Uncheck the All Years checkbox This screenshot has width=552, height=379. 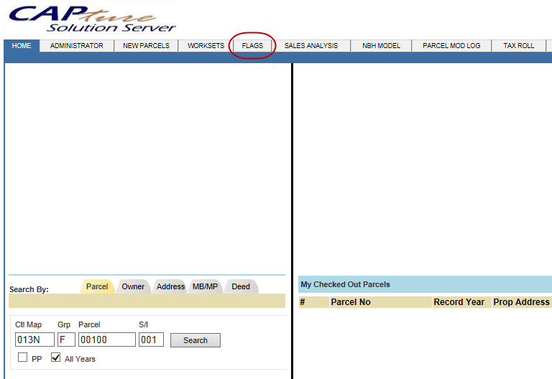tap(55, 357)
